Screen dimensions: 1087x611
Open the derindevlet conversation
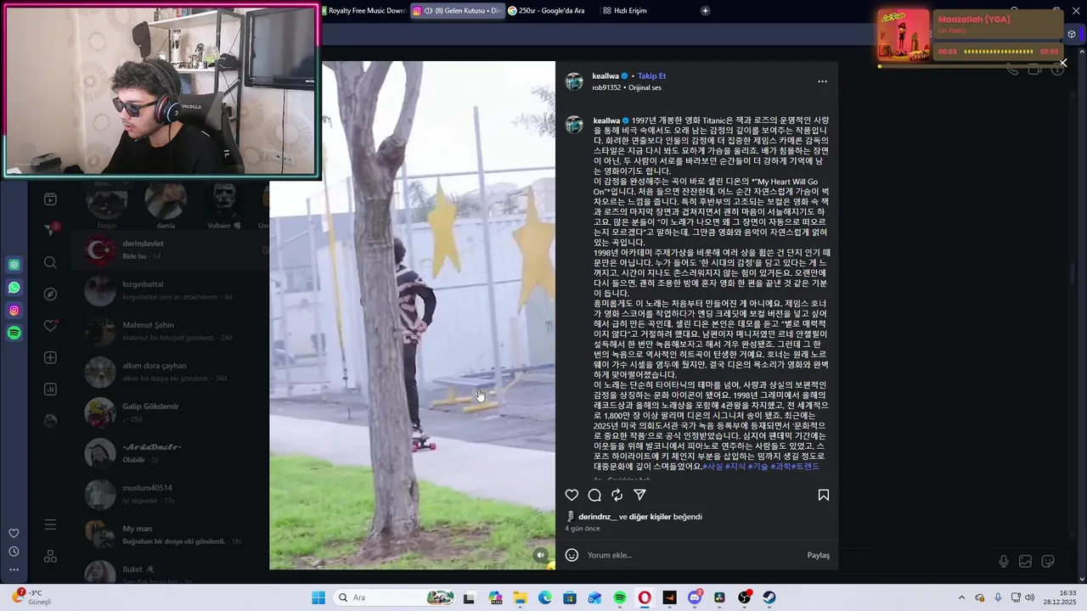point(170,249)
